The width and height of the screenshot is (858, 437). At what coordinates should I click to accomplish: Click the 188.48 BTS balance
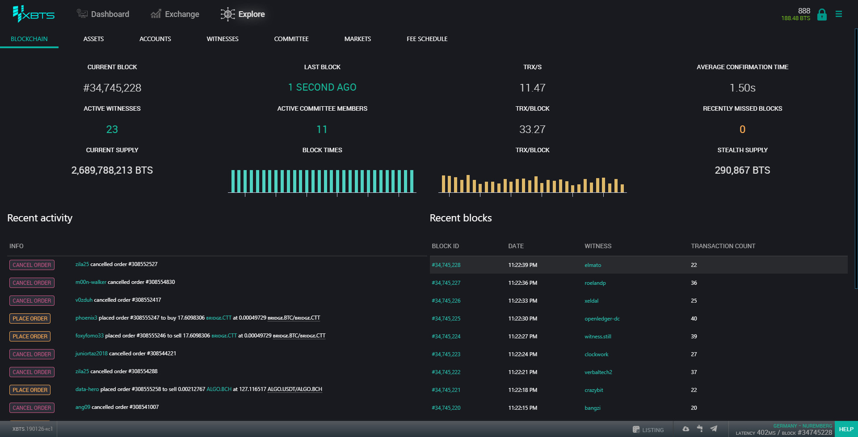(795, 18)
